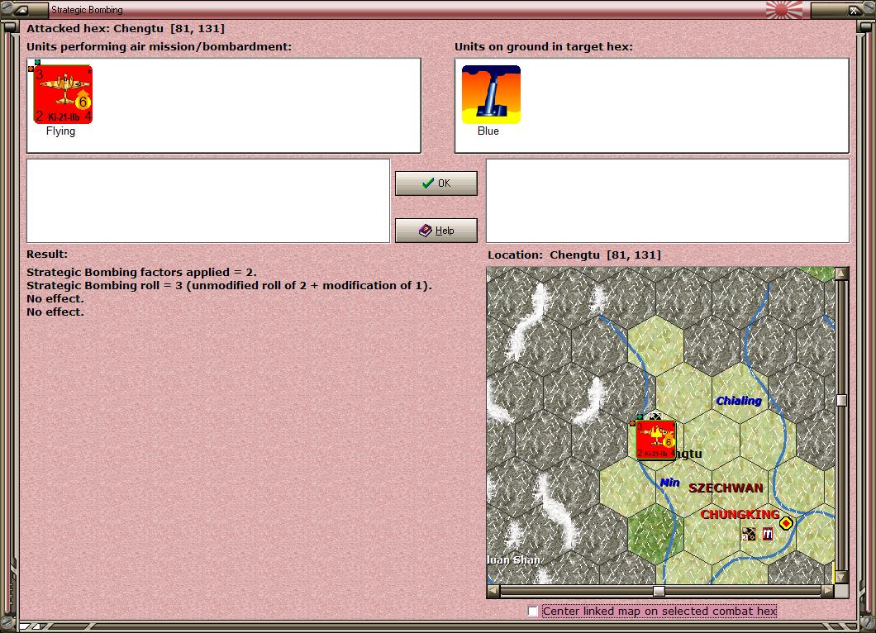Click the map scroll down arrow
The image size is (876, 633).
tap(841, 577)
